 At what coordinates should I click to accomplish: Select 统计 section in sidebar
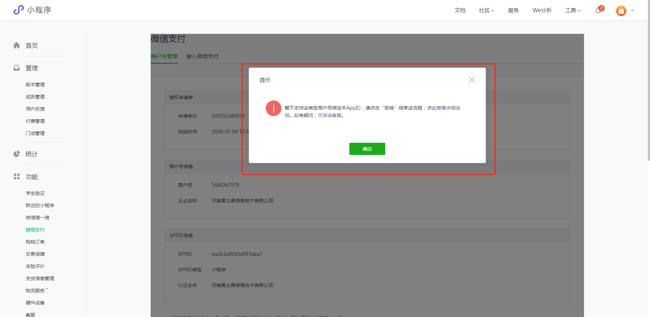point(32,154)
